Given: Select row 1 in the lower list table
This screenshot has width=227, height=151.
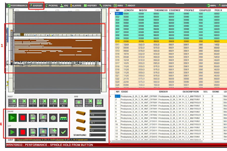Looking at the screenshot, I should tap(171, 96).
